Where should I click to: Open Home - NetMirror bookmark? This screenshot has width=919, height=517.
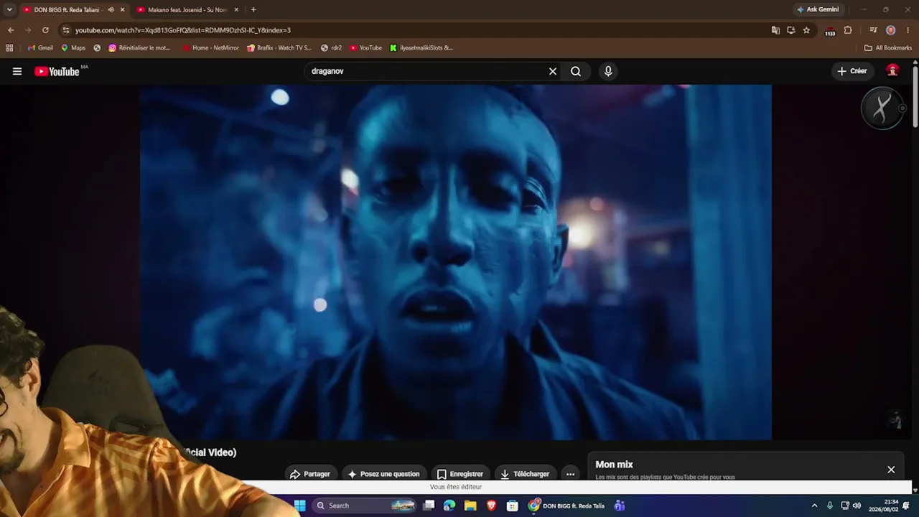210,48
